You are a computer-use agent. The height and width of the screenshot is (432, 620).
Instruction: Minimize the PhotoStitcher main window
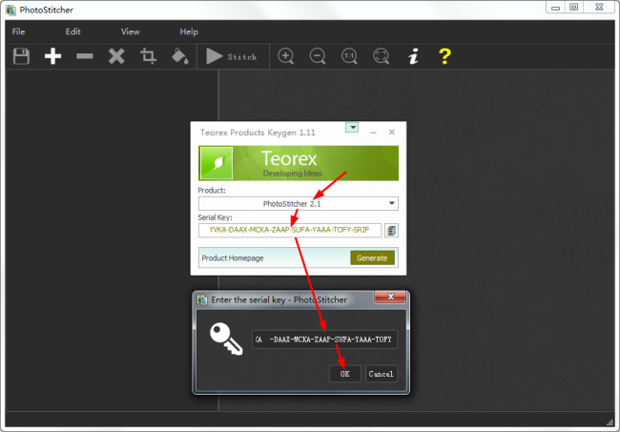point(555,8)
